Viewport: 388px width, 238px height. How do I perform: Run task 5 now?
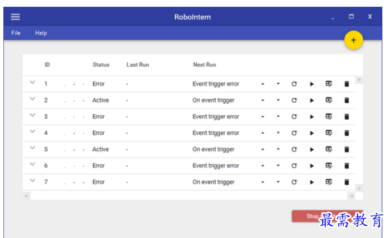click(x=312, y=149)
